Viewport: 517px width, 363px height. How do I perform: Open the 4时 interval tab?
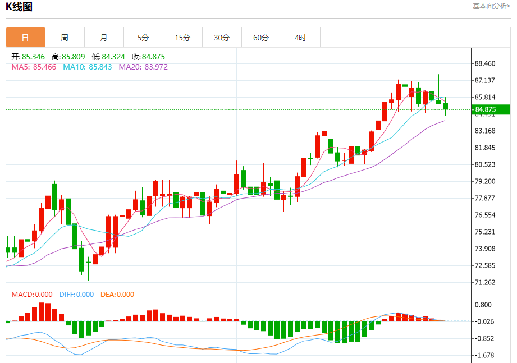click(x=300, y=38)
